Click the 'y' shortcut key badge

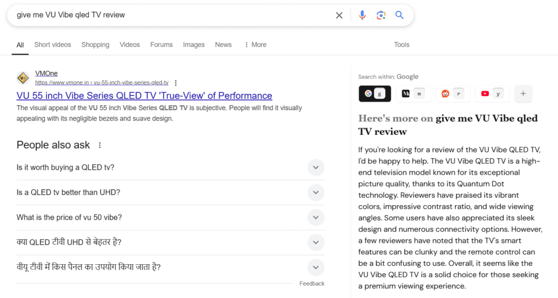pyautogui.click(x=498, y=94)
